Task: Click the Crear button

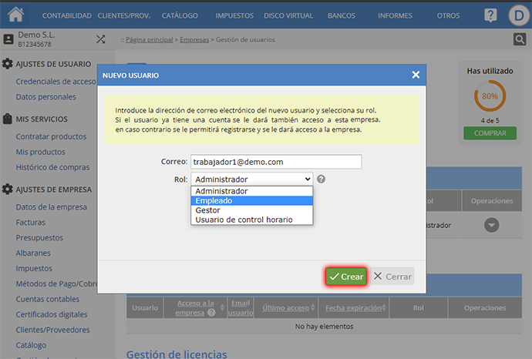Action: [x=346, y=277]
